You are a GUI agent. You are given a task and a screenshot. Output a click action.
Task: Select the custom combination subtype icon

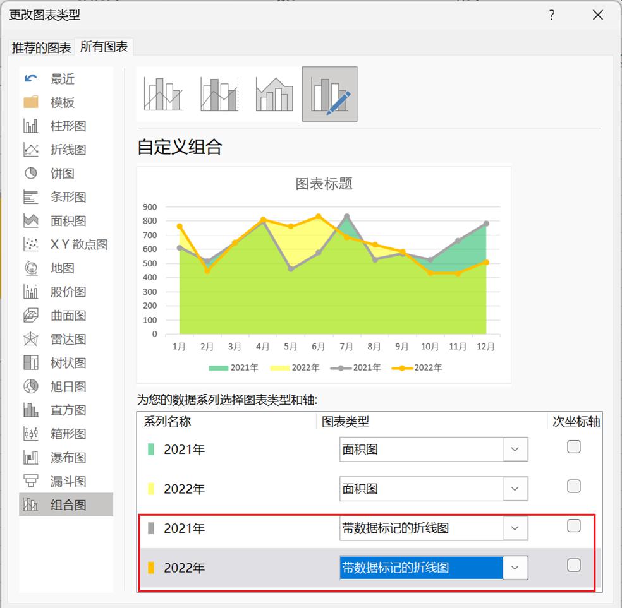[329, 94]
